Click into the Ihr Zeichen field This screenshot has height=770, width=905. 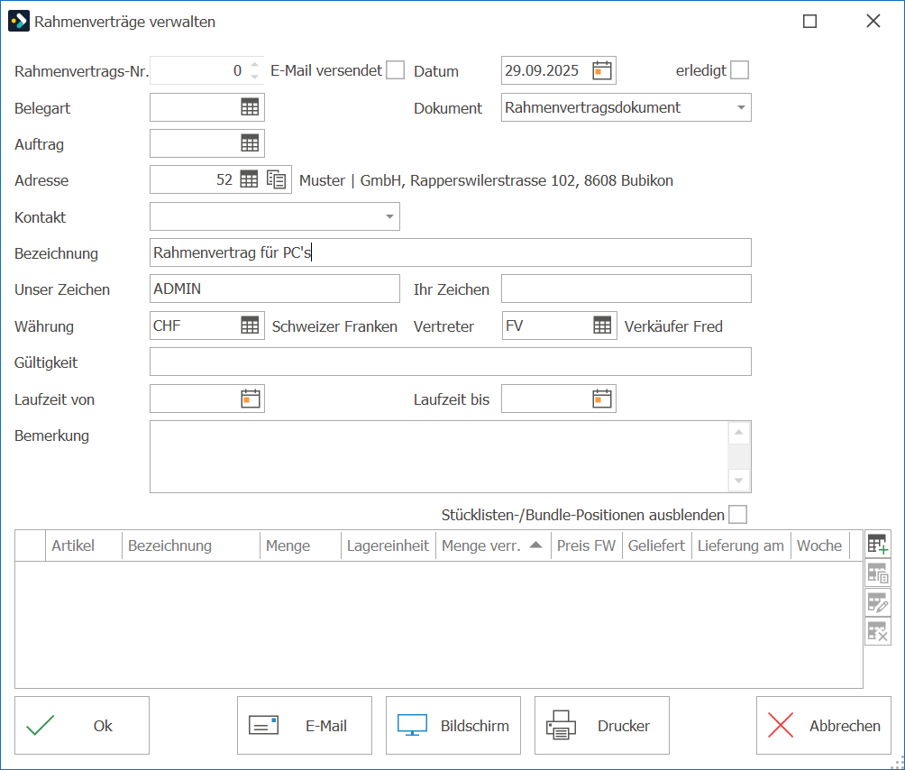point(626,289)
